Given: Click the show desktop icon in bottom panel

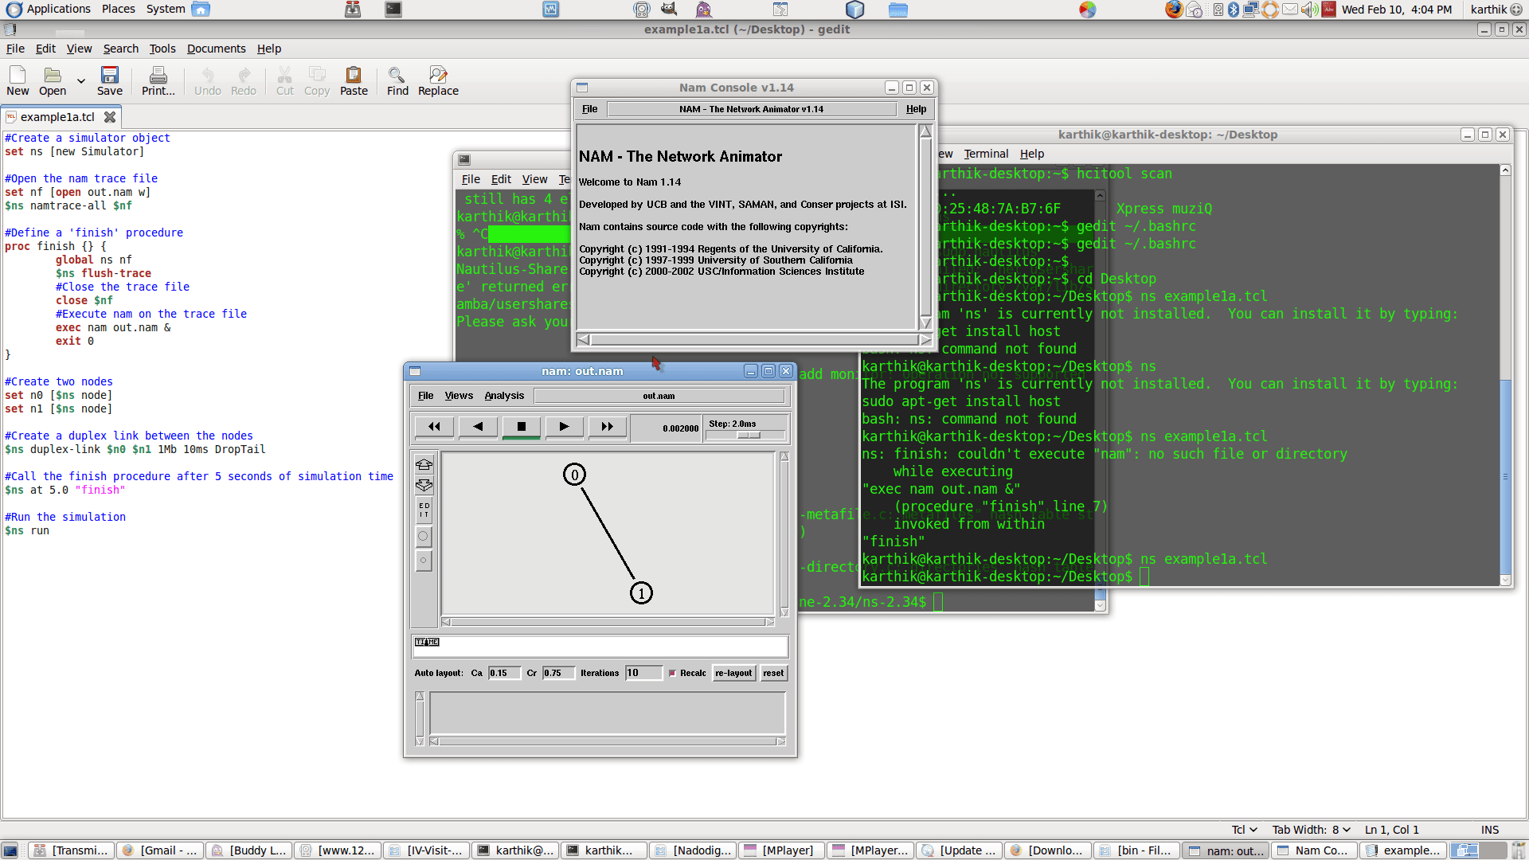Looking at the screenshot, I should (10, 850).
